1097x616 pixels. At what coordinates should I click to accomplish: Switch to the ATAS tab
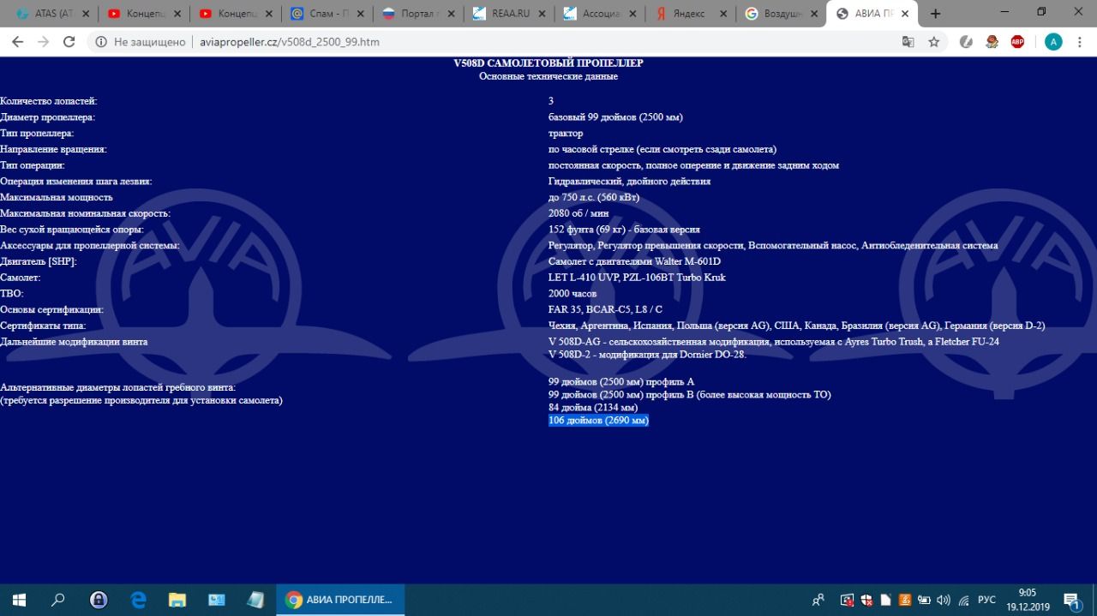coord(47,14)
